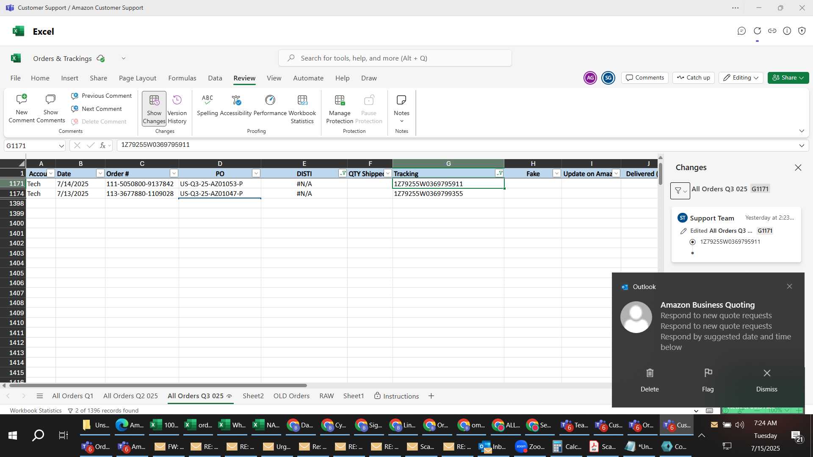Open the Editing mode dropdown

741,78
